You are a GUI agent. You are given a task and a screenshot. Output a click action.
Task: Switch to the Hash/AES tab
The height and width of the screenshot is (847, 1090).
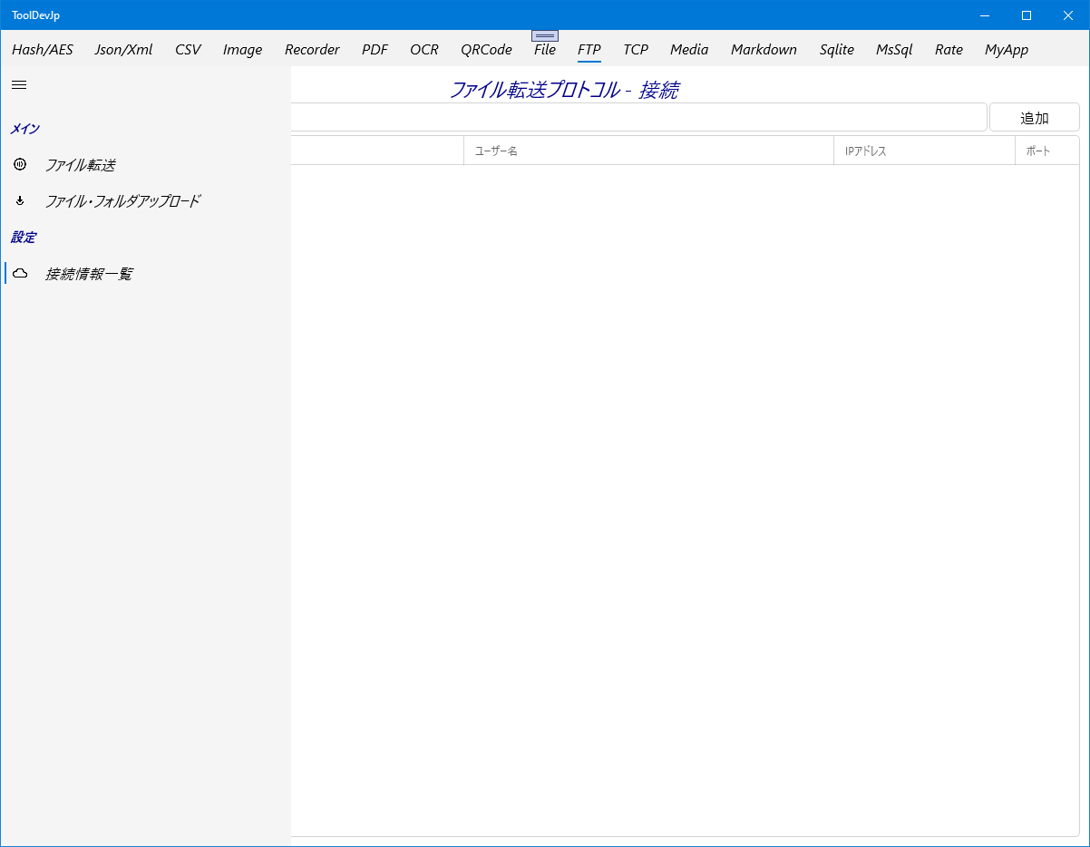point(43,50)
